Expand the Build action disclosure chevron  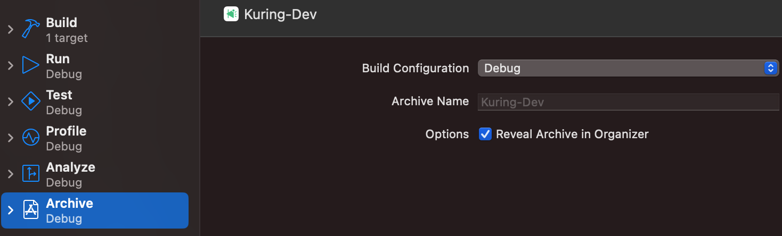pos(10,30)
